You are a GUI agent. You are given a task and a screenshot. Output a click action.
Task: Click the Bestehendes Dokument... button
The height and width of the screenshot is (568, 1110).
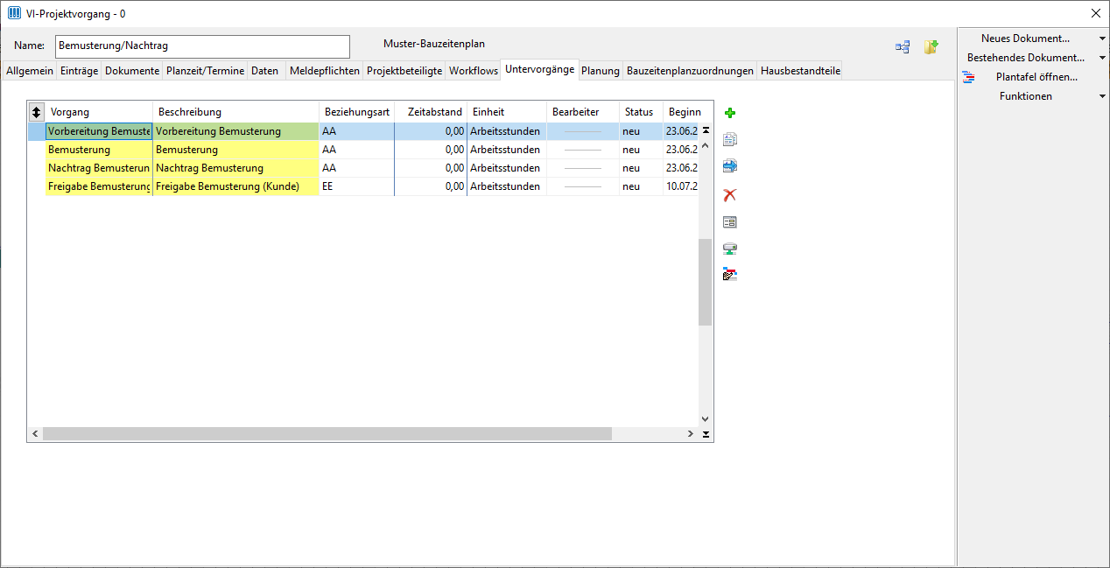click(x=1026, y=58)
